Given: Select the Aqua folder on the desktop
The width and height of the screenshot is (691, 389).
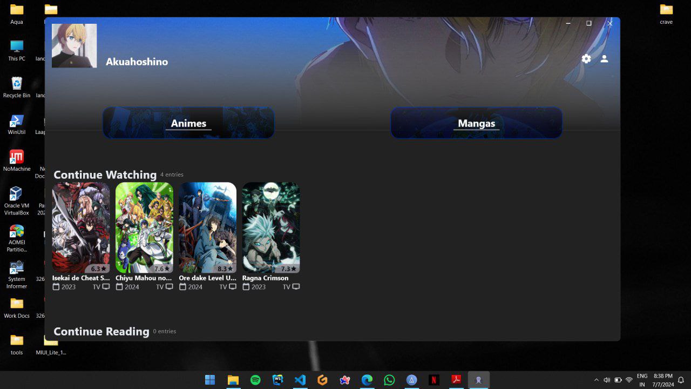Looking at the screenshot, I should 17,15.
